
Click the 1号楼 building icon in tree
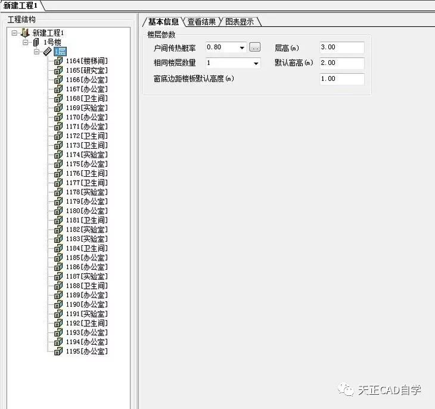36,42
